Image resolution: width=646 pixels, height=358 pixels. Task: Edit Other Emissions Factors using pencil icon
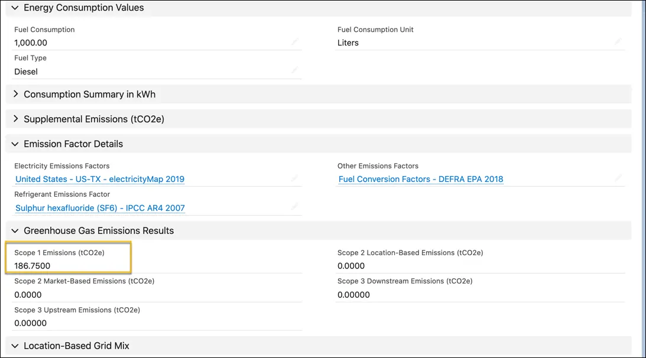click(618, 178)
